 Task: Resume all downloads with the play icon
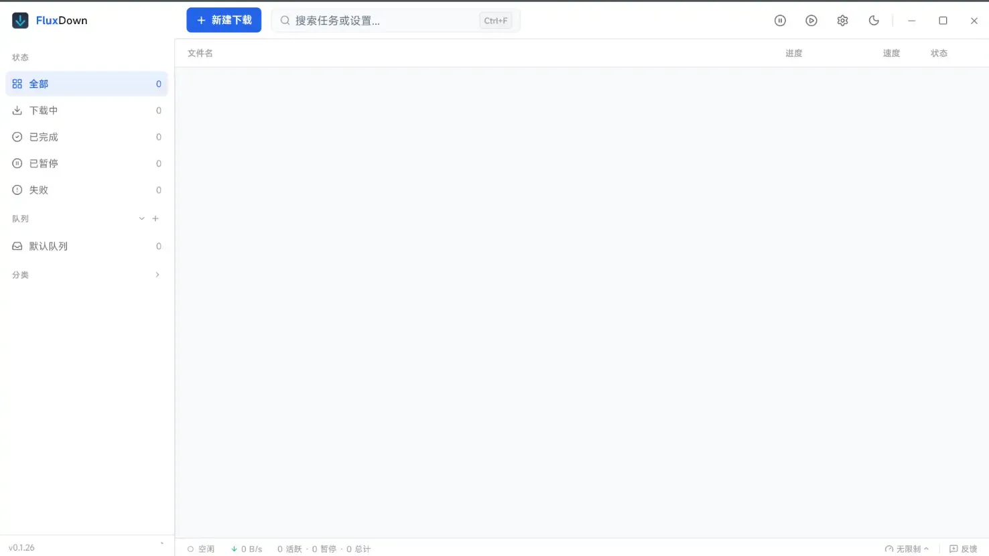[x=811, y=20]
